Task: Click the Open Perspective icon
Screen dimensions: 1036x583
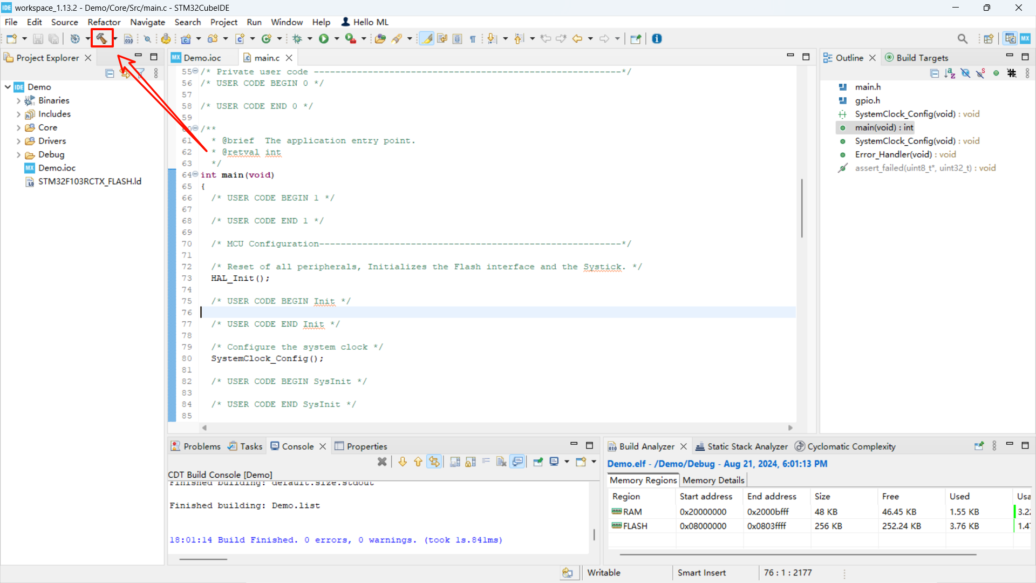Action: 989,39
